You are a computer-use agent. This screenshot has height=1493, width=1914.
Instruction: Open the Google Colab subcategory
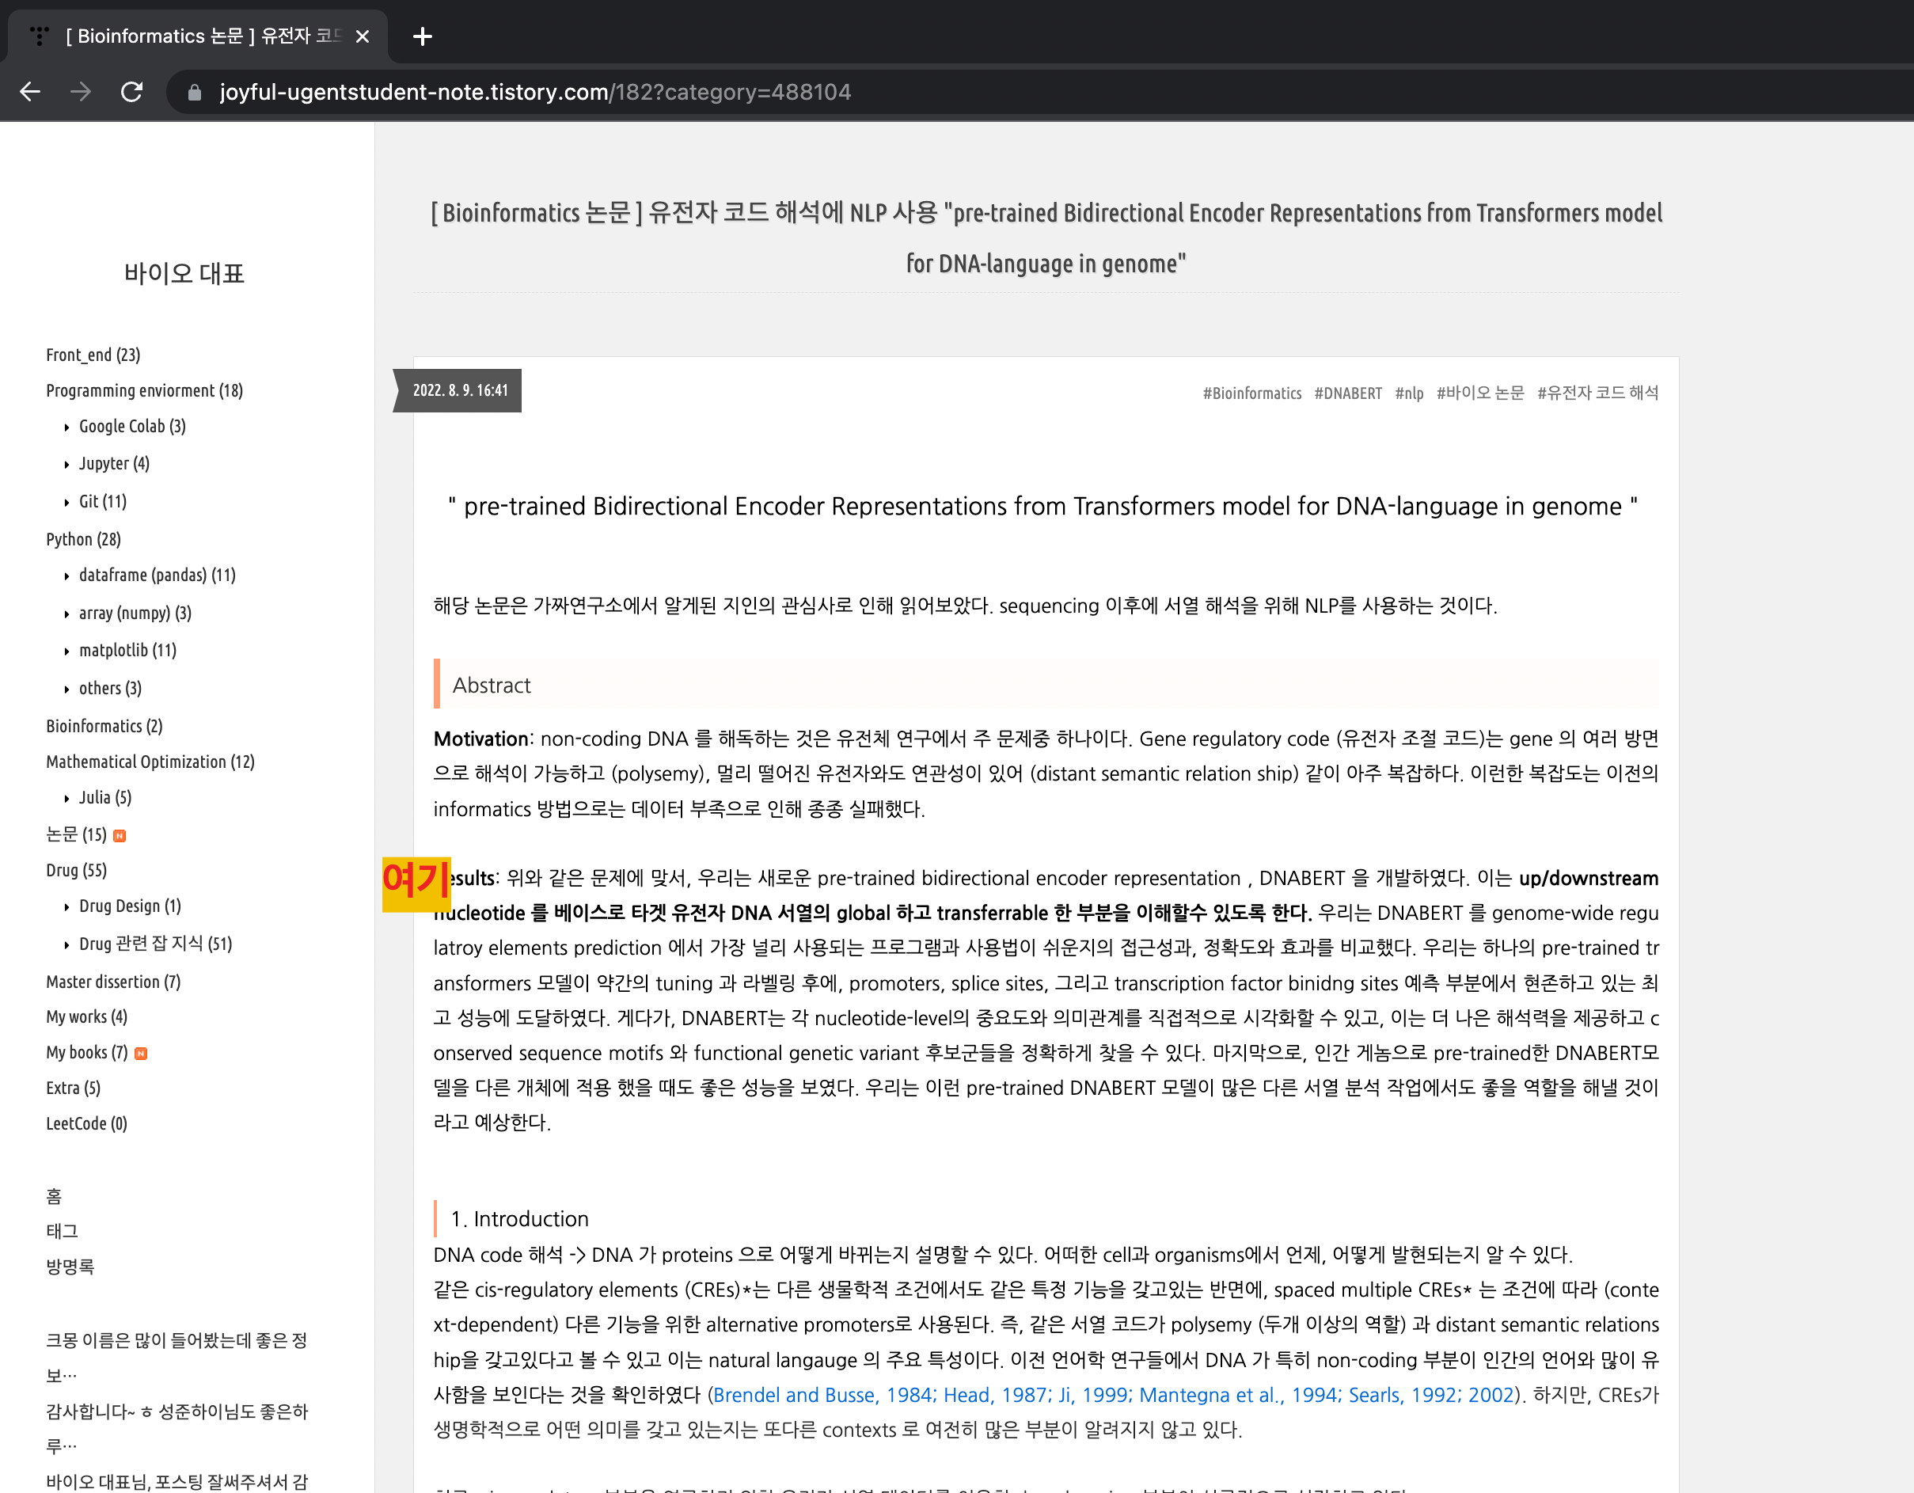tap(131, 426)
